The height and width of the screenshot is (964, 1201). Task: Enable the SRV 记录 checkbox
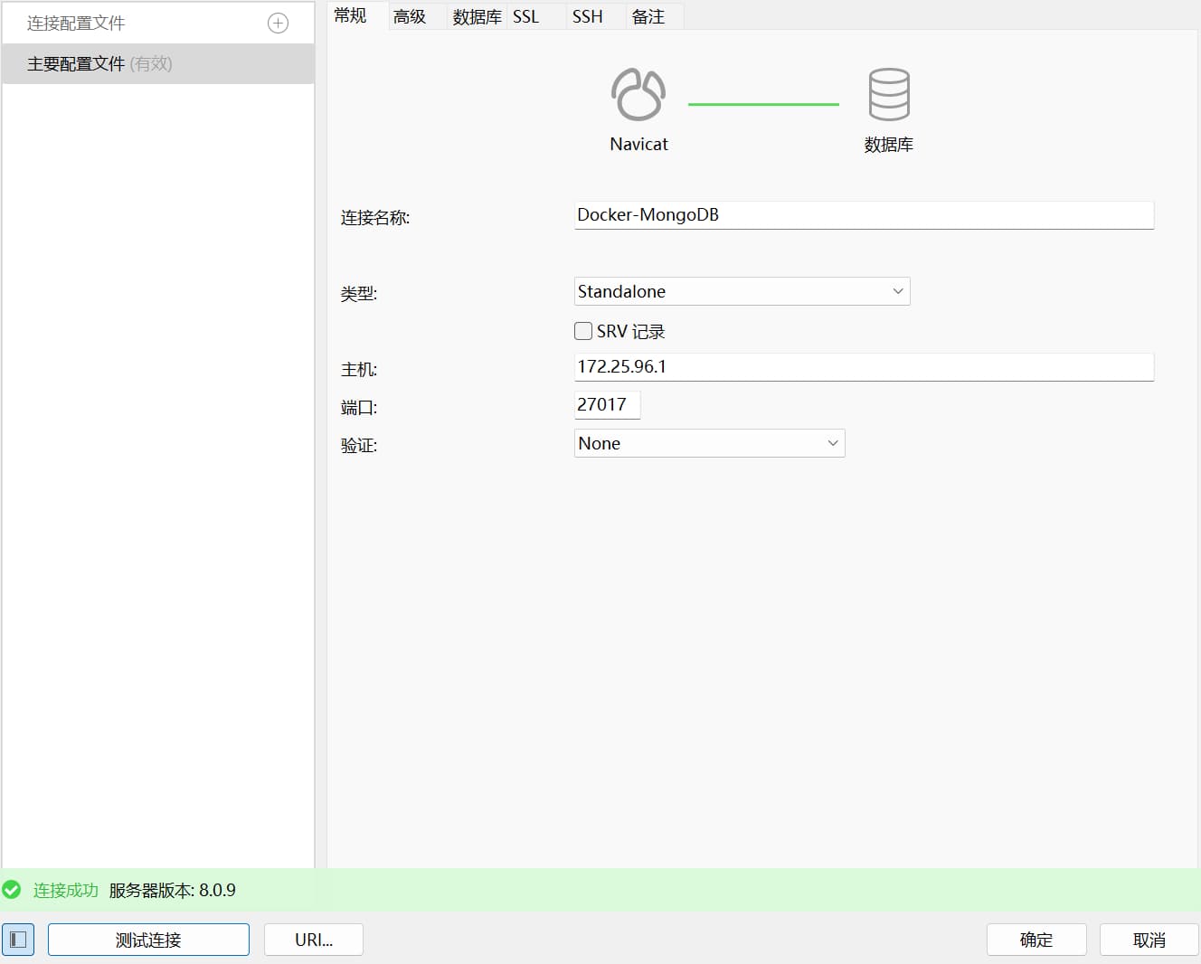pos(583,331)
